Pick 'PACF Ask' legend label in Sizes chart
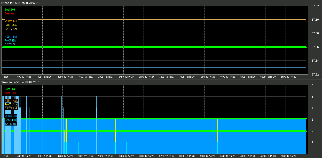Screen dimensions: 322x158 11,104
